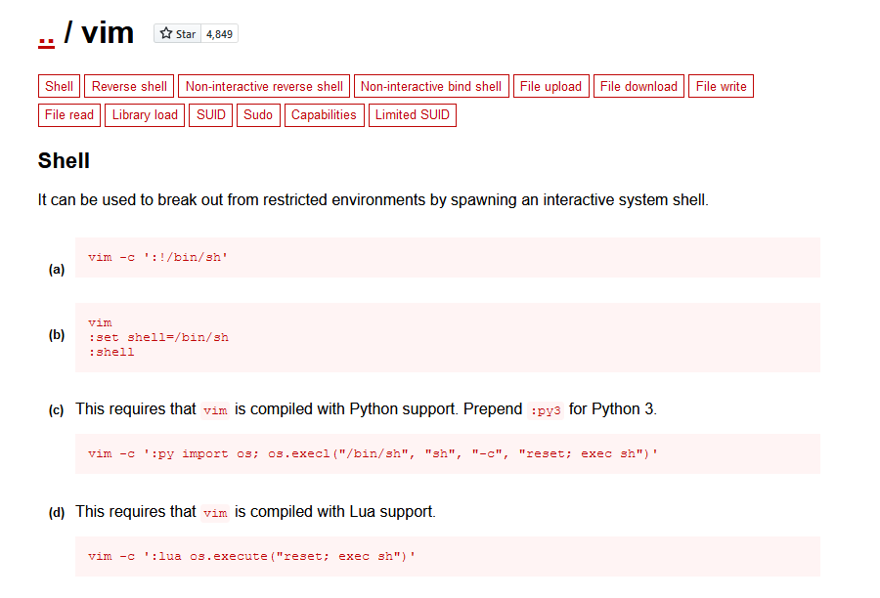The height and width of the screenshot is (598, 880).
Task: Click the lua os.execute code block
Action: point(447,556)
